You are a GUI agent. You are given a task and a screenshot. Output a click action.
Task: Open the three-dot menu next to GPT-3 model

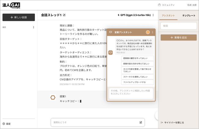coord(153,15)
